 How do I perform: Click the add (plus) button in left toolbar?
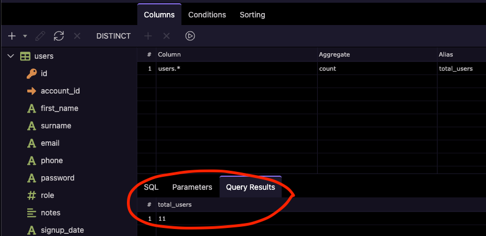12,36
